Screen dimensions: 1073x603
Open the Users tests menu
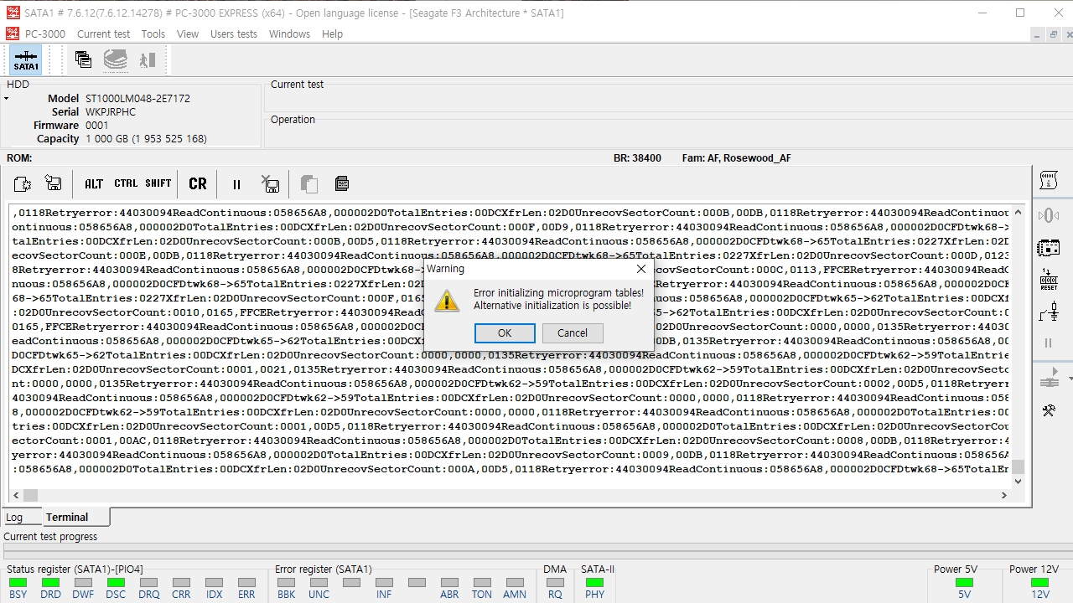pyautogui.click(x=234, y=33)
